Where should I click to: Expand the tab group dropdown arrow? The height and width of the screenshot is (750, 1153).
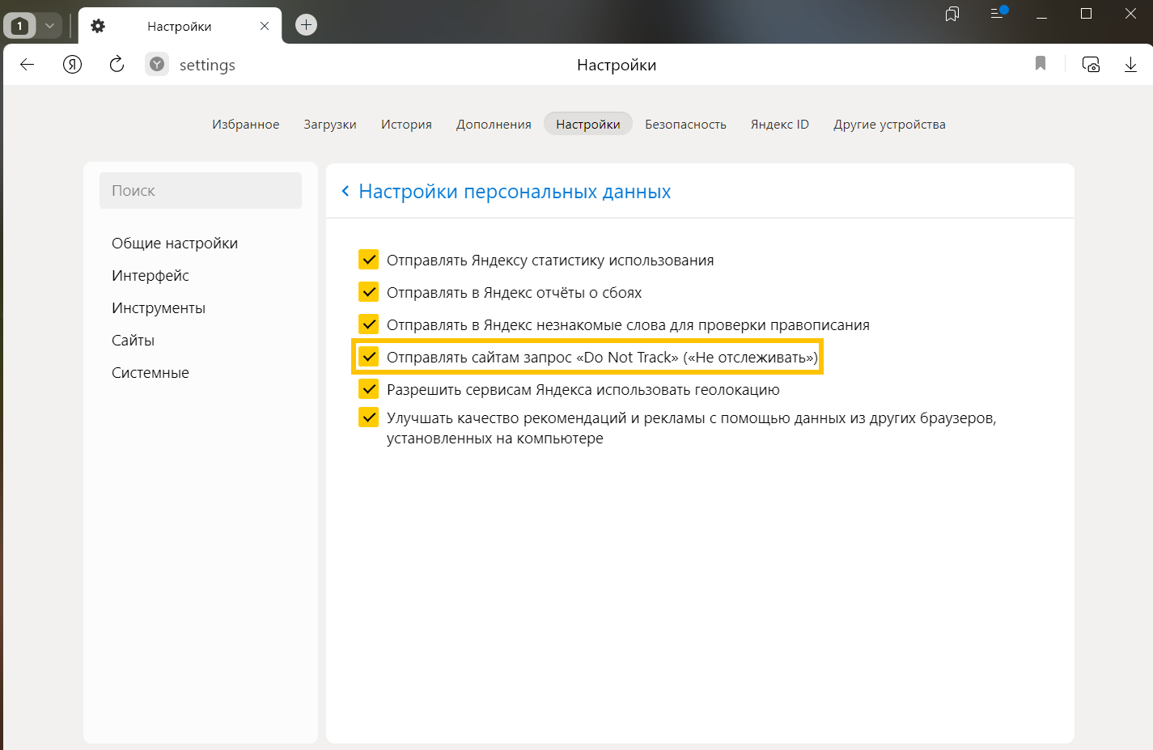click(49, 26)
